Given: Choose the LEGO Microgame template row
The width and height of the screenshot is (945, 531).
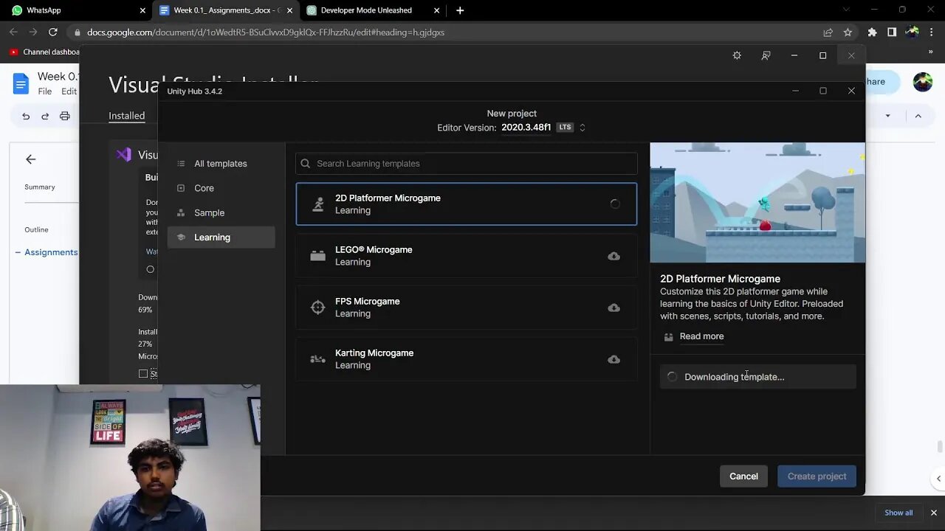Looking at the screenshot, I should (467, 256).
